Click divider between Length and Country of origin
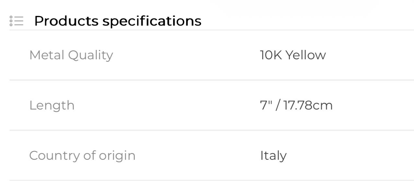 [x=212, y=130]
